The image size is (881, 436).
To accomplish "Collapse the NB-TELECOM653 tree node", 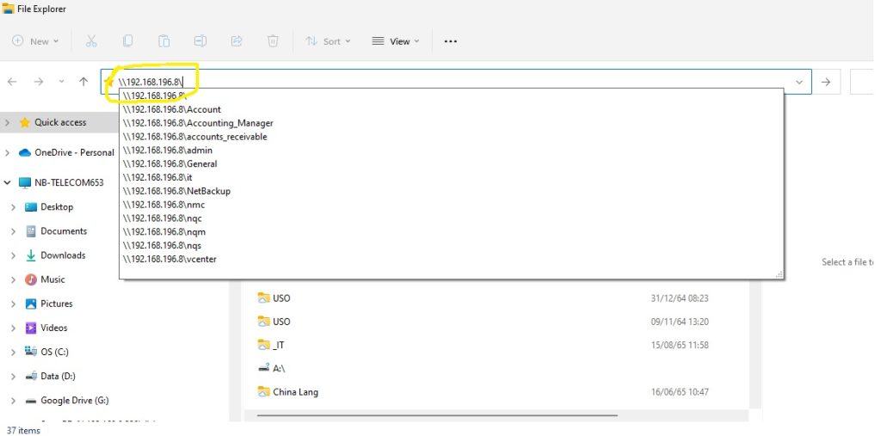I will [x=8, y=183].
